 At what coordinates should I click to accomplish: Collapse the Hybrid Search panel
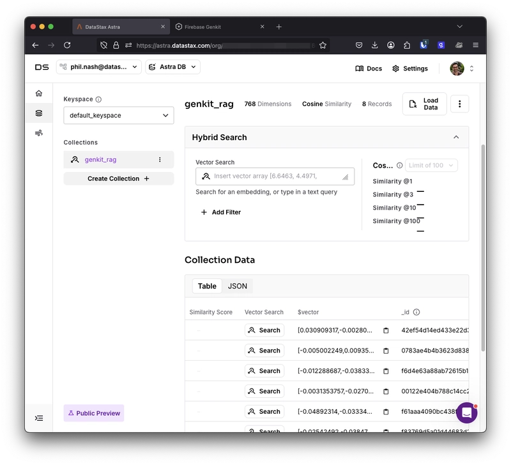(456, 137)
